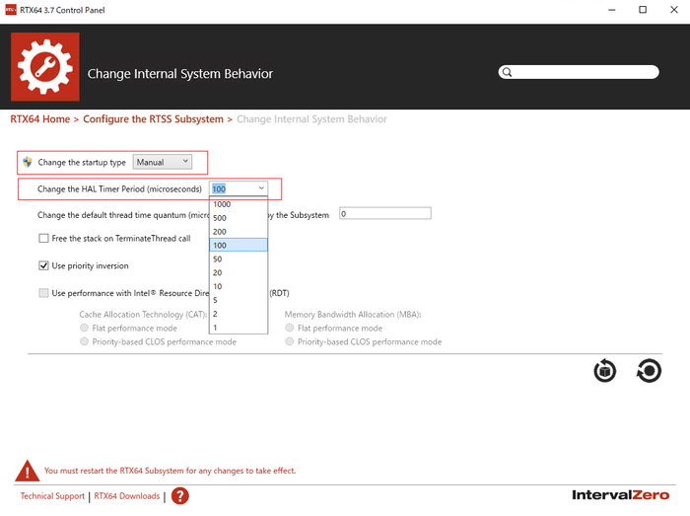Select 500 from the timer period list
Viewport: 690px width, 516px height.
221,218
